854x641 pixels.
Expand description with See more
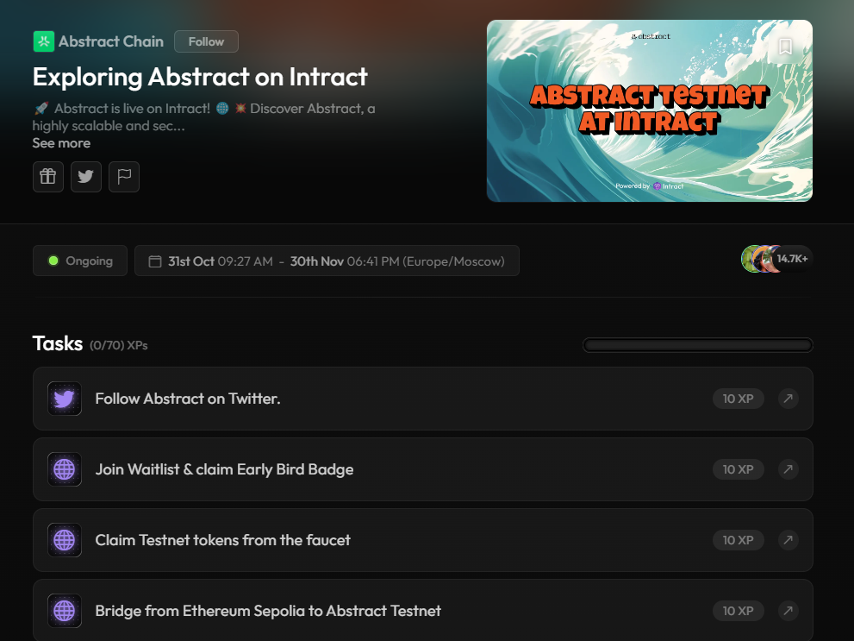coord(61,143)
